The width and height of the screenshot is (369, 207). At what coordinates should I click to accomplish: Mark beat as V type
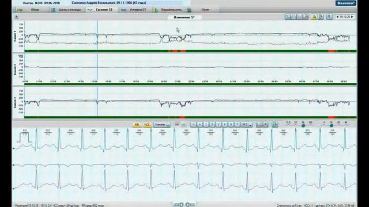coord(219,125)
